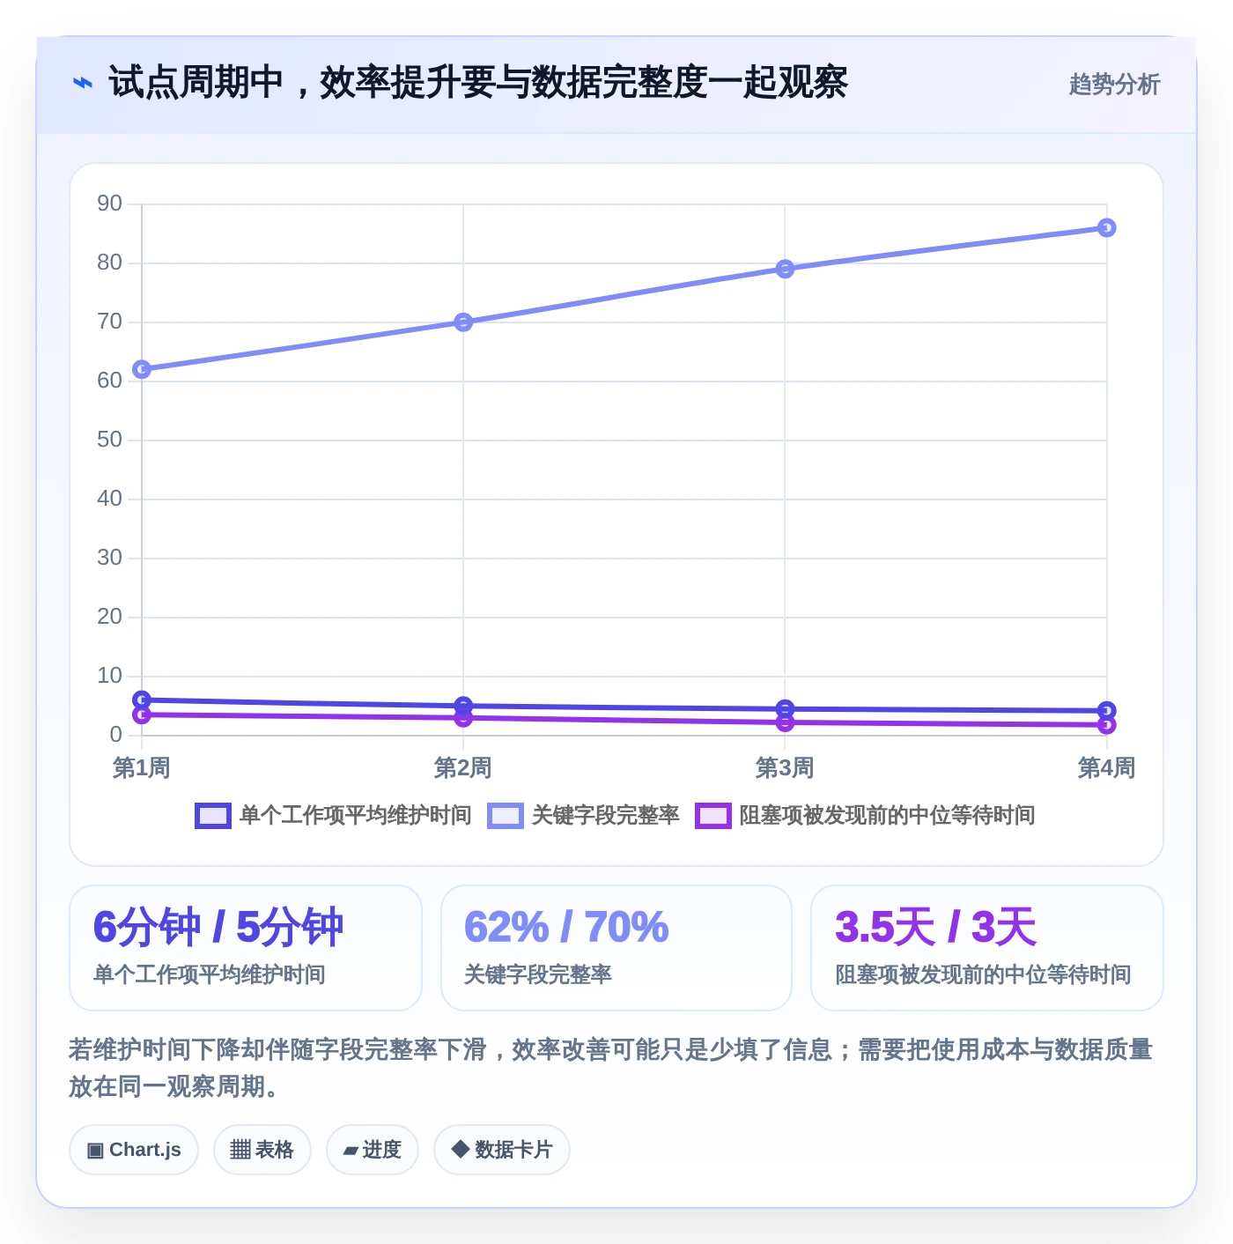
Task: Open the 3.5天 / 3天 metric card
Action: (987, 948)
